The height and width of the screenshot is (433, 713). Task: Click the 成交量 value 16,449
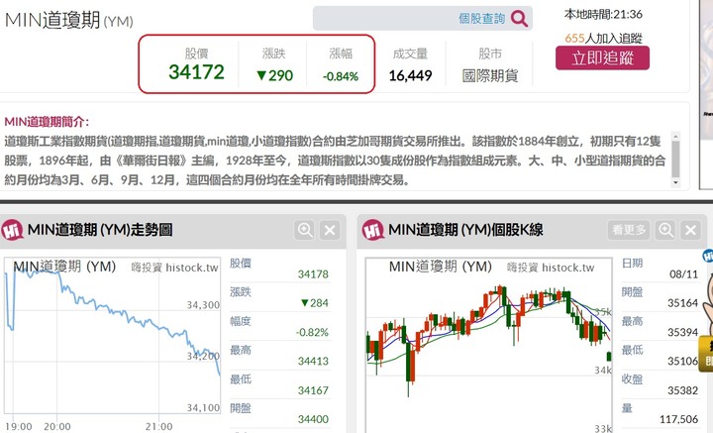click(410, 75)
